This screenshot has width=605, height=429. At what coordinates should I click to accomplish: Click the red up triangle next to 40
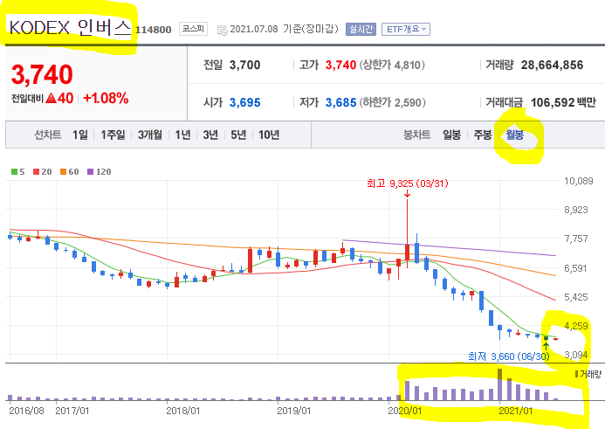[x=51, y=98]
